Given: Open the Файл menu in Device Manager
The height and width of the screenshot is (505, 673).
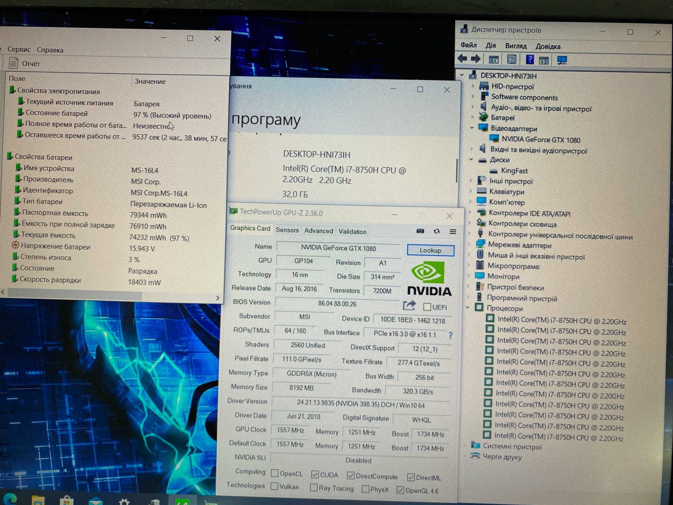Looking at the screenshot, I should coord(468,45).
